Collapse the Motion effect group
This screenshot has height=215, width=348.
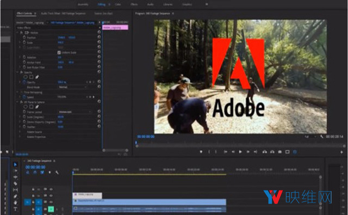tap(17, 33)
